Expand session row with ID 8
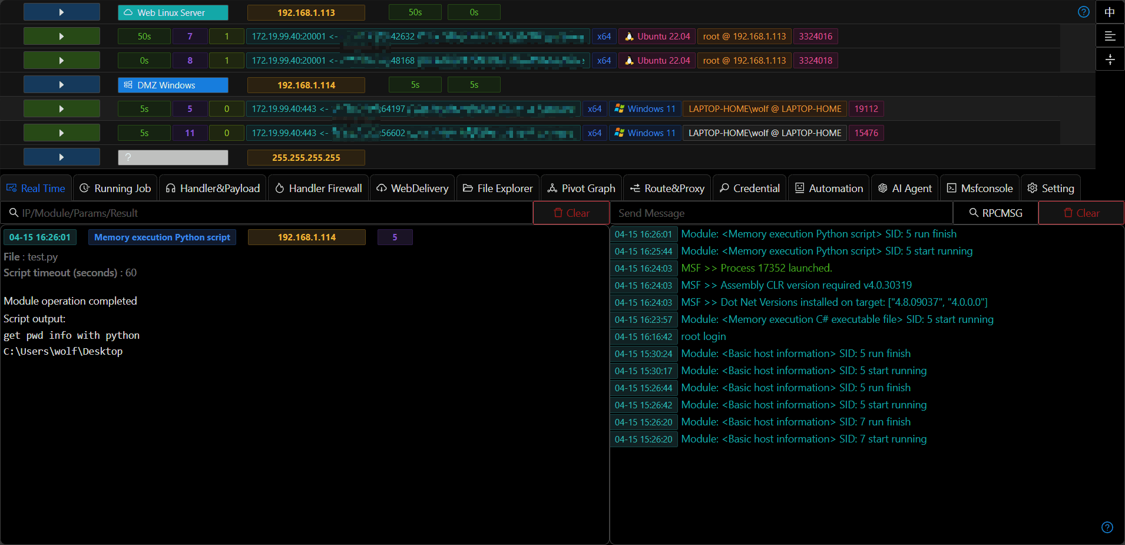This screenshot has height=545, width=1125. click(x=62, y=61)
